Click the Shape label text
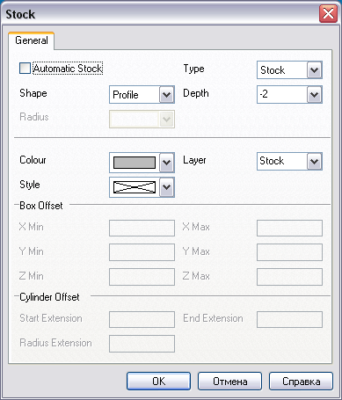 33,93
